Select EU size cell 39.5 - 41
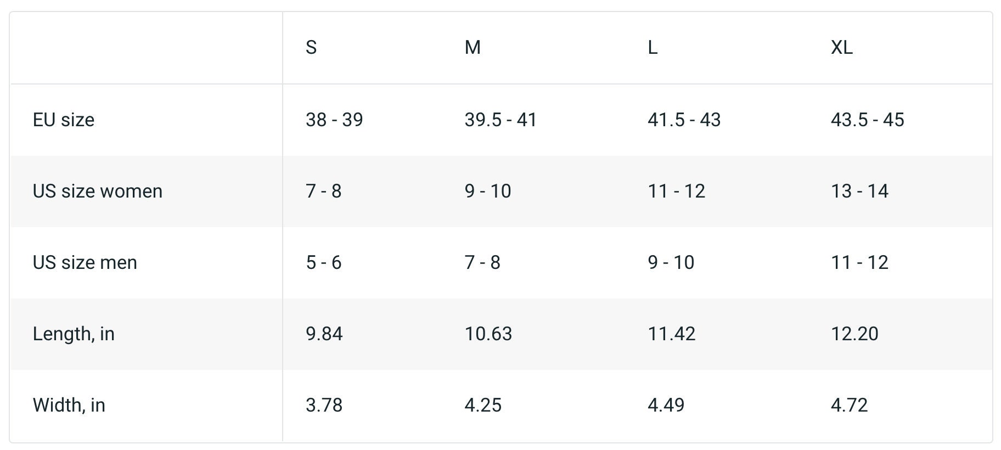The width and height of the screenshot is (1001, 450). (501, 120)
